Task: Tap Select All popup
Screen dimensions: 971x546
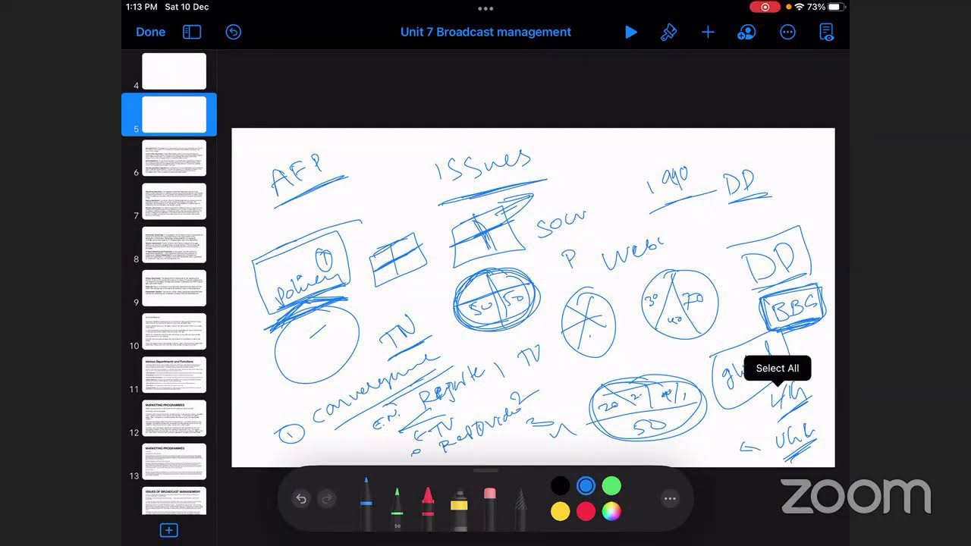Action: pos(778,368)
